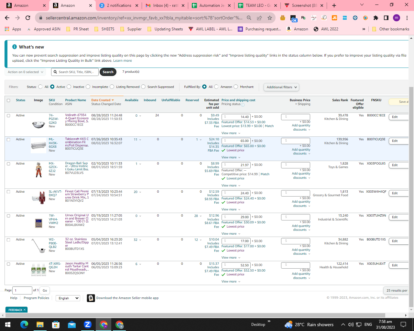Click the Search SKU, Title, ISBN field
This screenshot has height=331, width=414.
click(x=75, y=72)
